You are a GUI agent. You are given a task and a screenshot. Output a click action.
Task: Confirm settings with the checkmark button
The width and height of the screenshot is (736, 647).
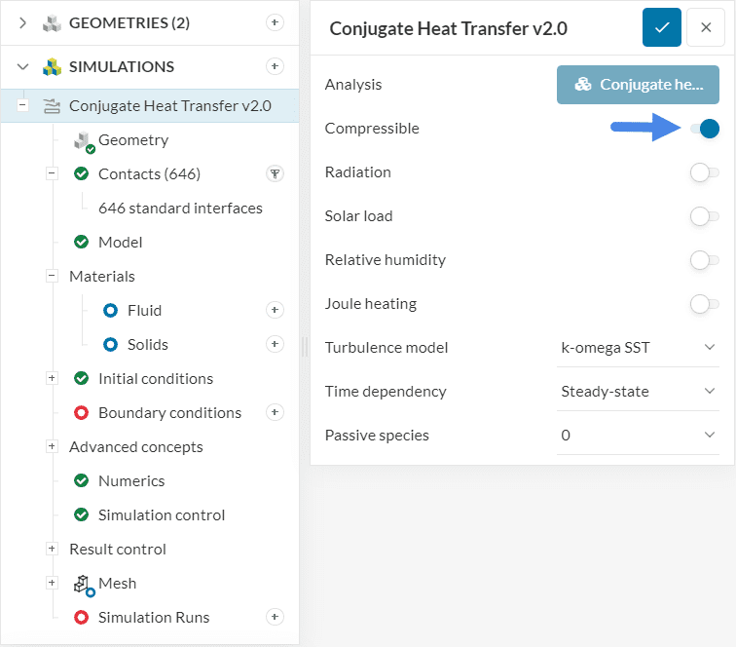[x=661, y=28]
